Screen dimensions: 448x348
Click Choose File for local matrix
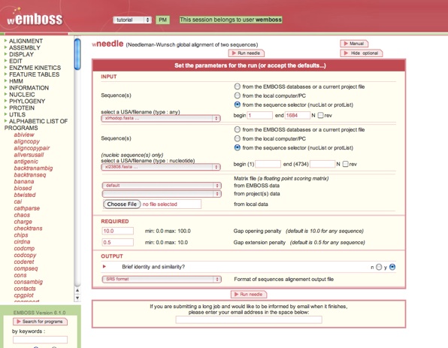pyautogui.click(x=122, y=204)
